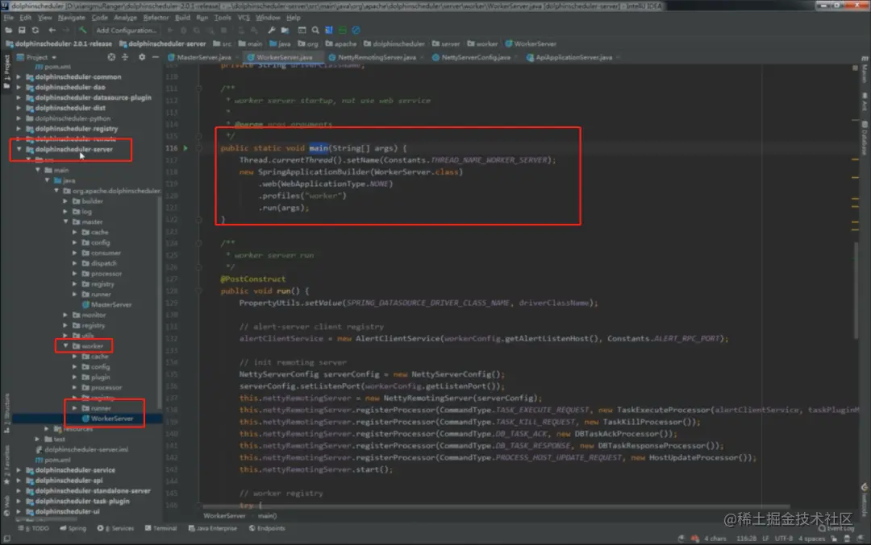This screenshot has height=545, width=871.
Task: Expand the monitor package
Action: (x=65, y=315)
